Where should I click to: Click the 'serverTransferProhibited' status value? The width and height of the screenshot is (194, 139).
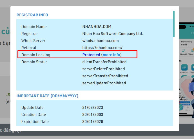coord(105,76)
